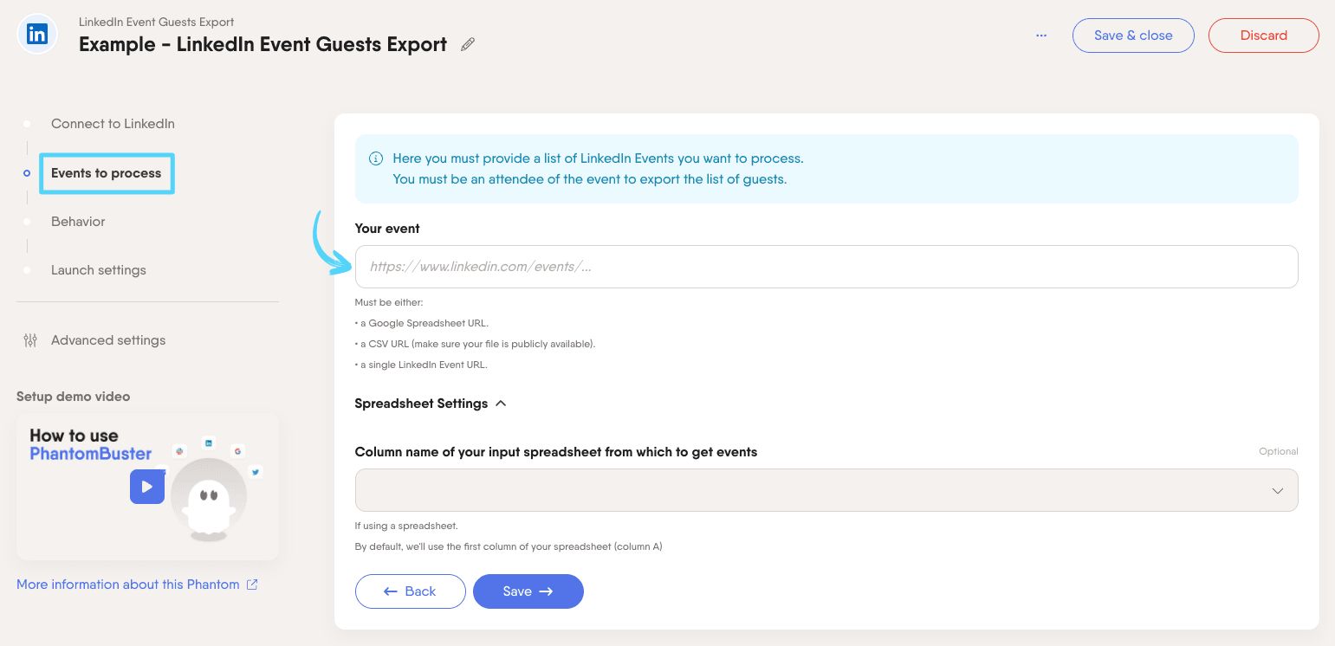Click the 'a Google Spreadsheet URL.' hint text
Screen dimensions: 1335x646
tap(422, 323)
